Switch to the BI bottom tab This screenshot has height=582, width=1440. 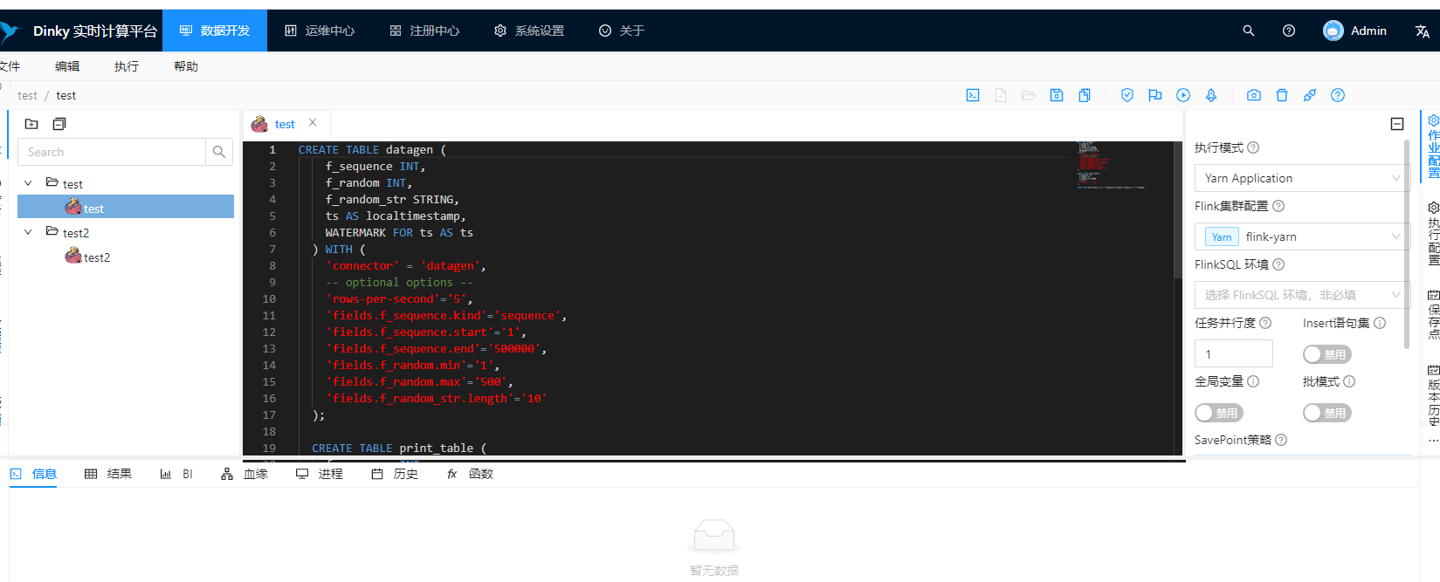click(176, 474)
